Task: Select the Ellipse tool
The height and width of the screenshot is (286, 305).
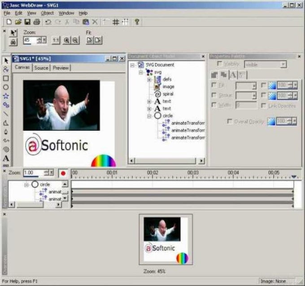Action: coord(6,87)
